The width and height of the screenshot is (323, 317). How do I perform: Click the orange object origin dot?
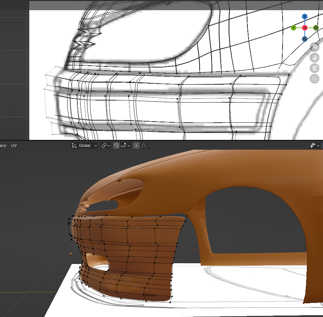[71, 253]
